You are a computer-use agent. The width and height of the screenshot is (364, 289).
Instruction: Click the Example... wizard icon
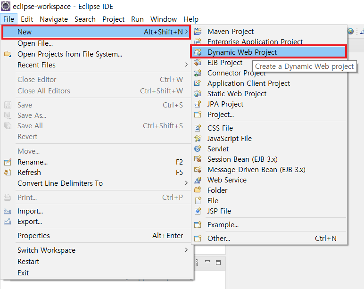click(198, 225)
